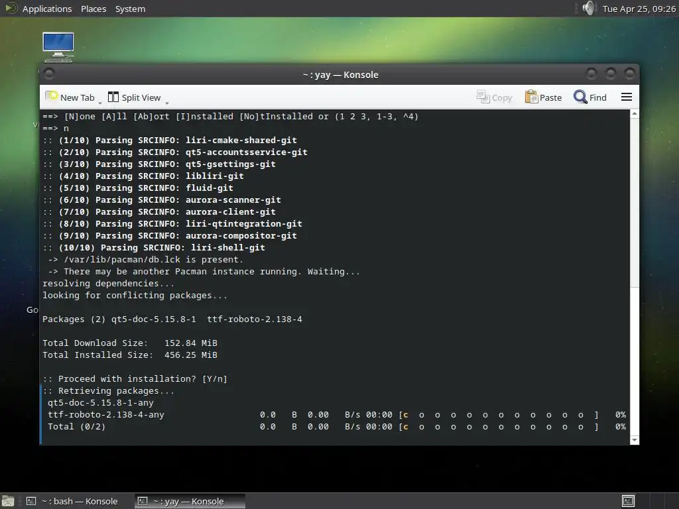Click the 'liri-shell-git' text in terminal
The width and height of the screenshot is (679, 509).
point(228,248)
